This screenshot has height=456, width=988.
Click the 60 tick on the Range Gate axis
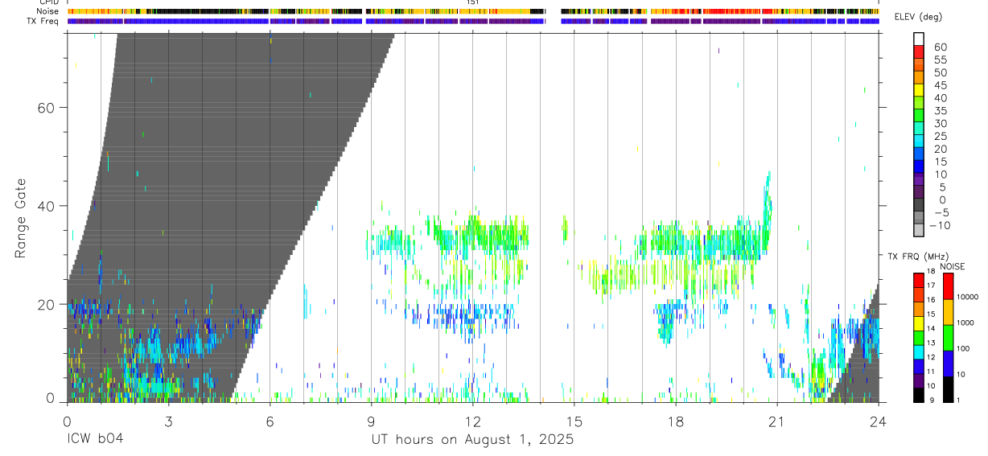[x=47, y=108]
